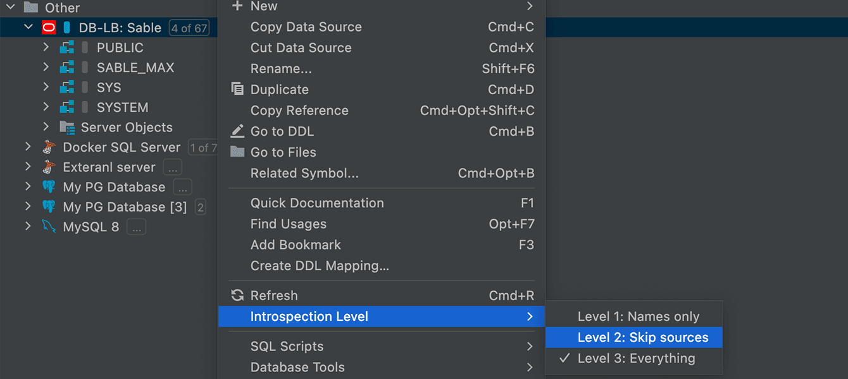Choose Copy Data Source from menu
The height and width of the screenshot is (379, 848).
point(306,27)
